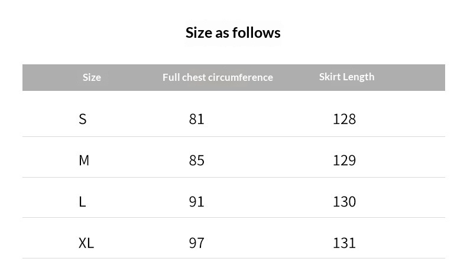
Task: Select chest value 91 for size L
Action: 197,202
